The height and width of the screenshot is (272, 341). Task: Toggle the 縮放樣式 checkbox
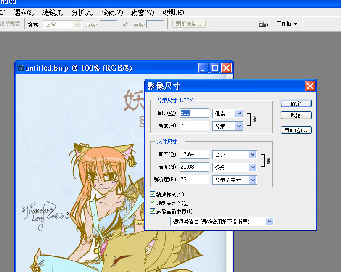(x=153, y=194)
